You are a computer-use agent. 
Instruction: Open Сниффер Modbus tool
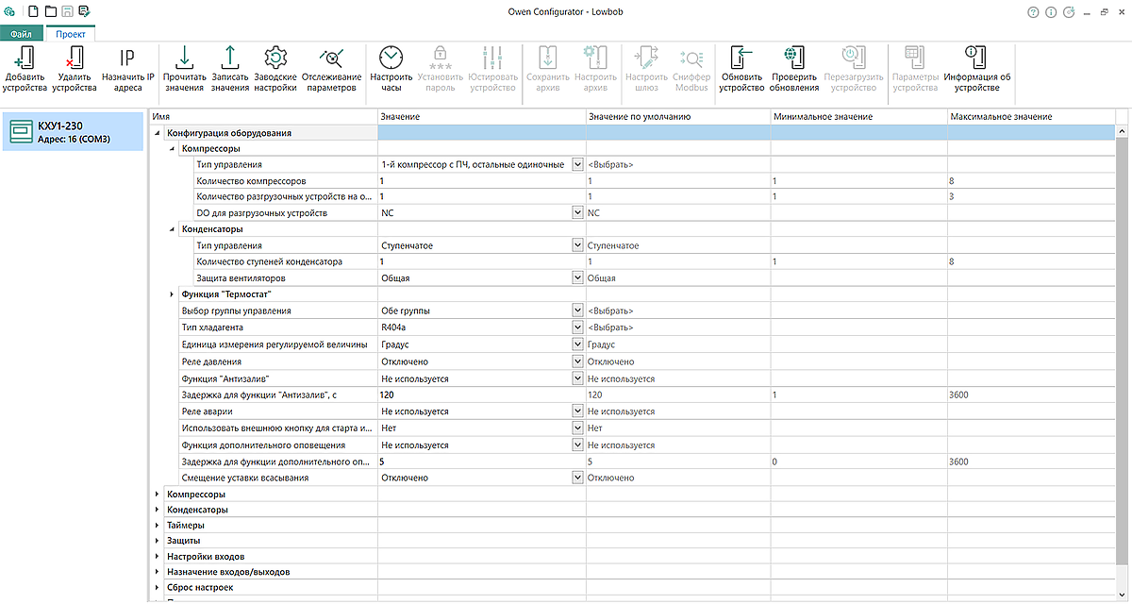[691, 69]
